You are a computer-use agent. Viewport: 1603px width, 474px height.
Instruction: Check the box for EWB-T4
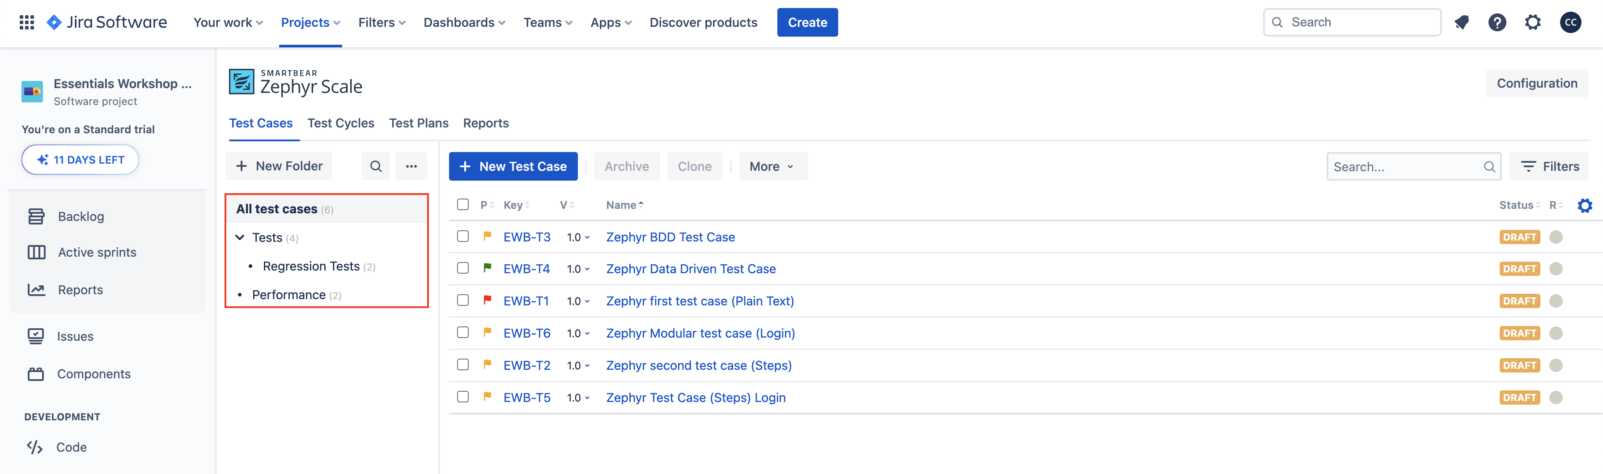point(462,268)
